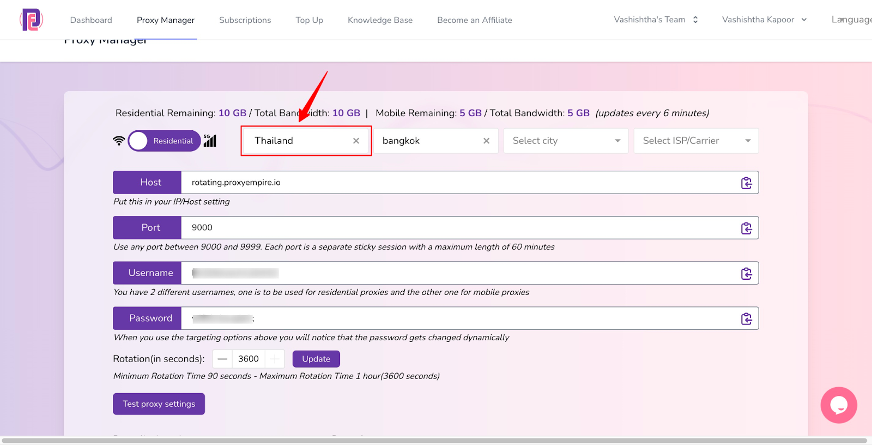
Task: Clear the bangkok region selection
Action: (x=486, y=141)
